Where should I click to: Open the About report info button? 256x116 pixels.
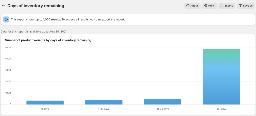coord(192,6)
